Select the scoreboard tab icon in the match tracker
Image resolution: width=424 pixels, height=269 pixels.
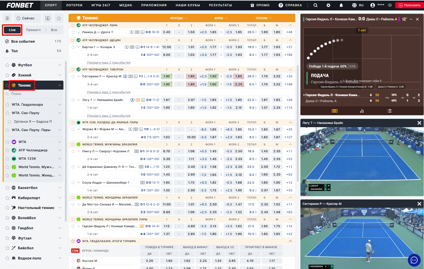(335, 111)
